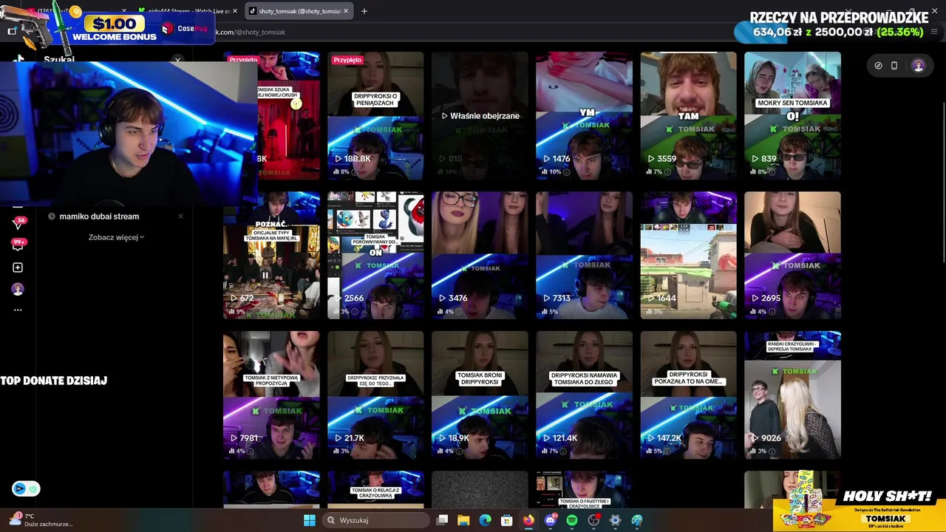Open Microsoft Store from taskbar
This screenshot has height=532, width=946.
pyautogui.click(x=507, y=520)
